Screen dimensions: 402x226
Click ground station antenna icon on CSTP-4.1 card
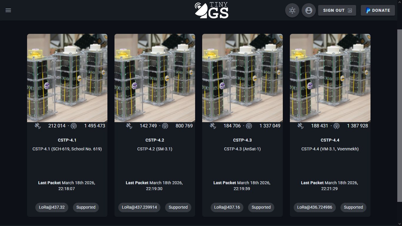pyautogui.click(x=74, y=126)
